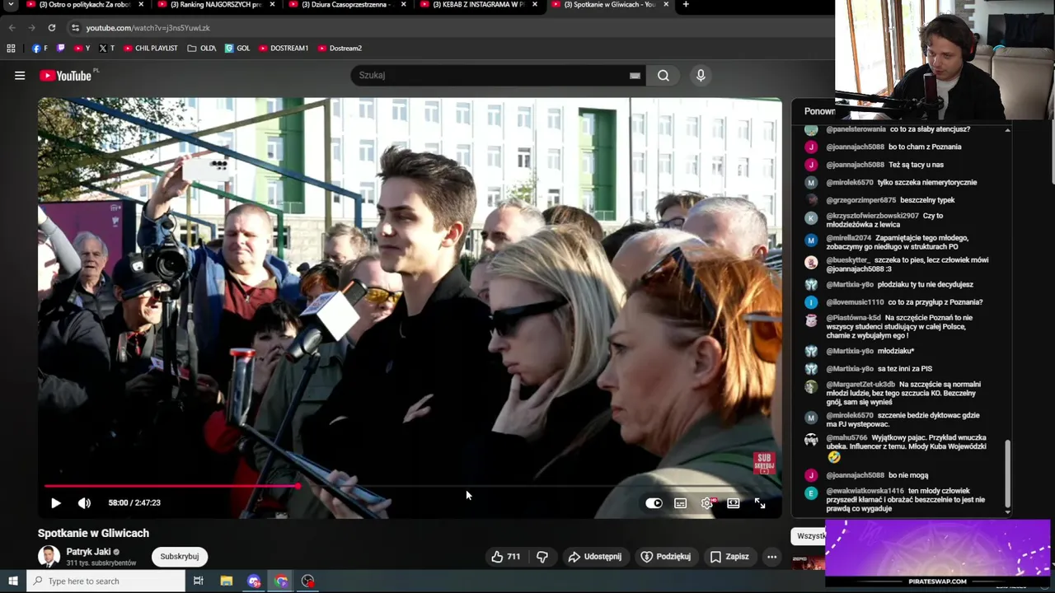The height and width of the screenshot is (593, 1055).
Task: Switch to theater mode view
Action: (733, 503)
